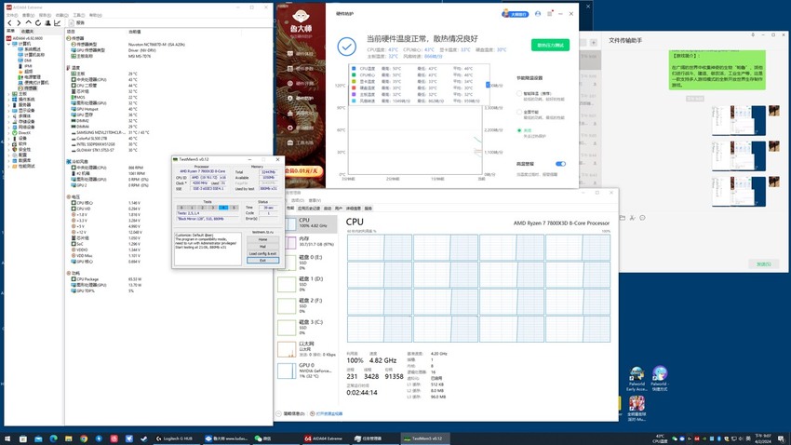Open the Palworld Early Access desktop shortcut
Viewport: 791px width, 445px height.
(x=637, y=378)
